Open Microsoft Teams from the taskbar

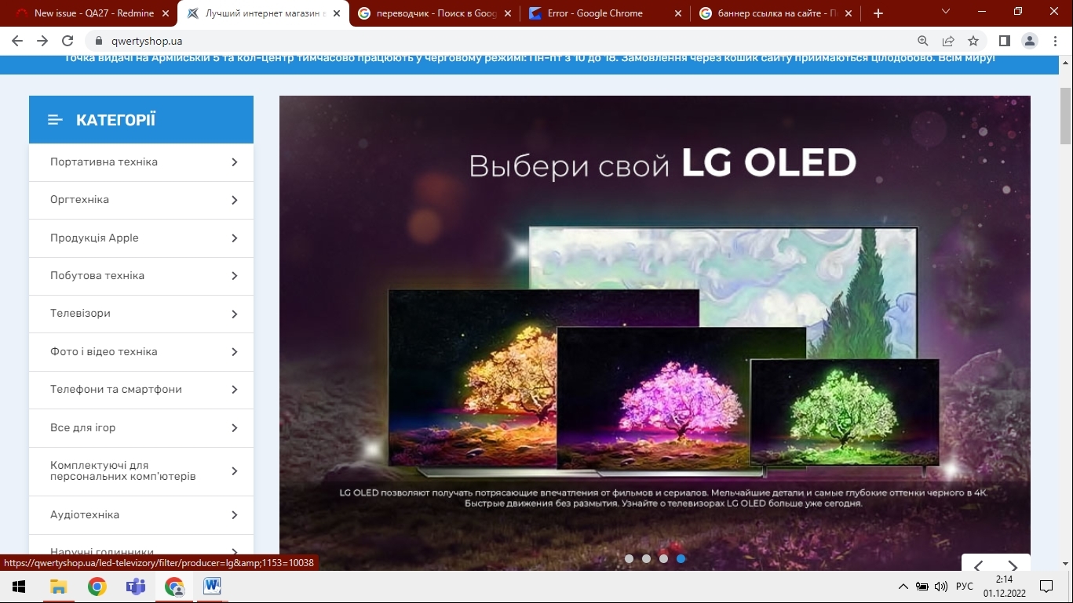(x=136, y=587)
